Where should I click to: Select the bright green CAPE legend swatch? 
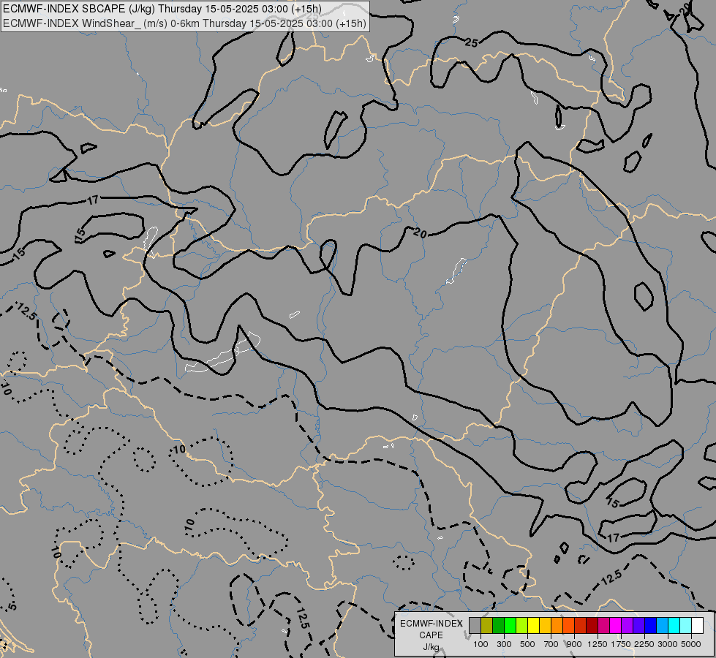510,626
